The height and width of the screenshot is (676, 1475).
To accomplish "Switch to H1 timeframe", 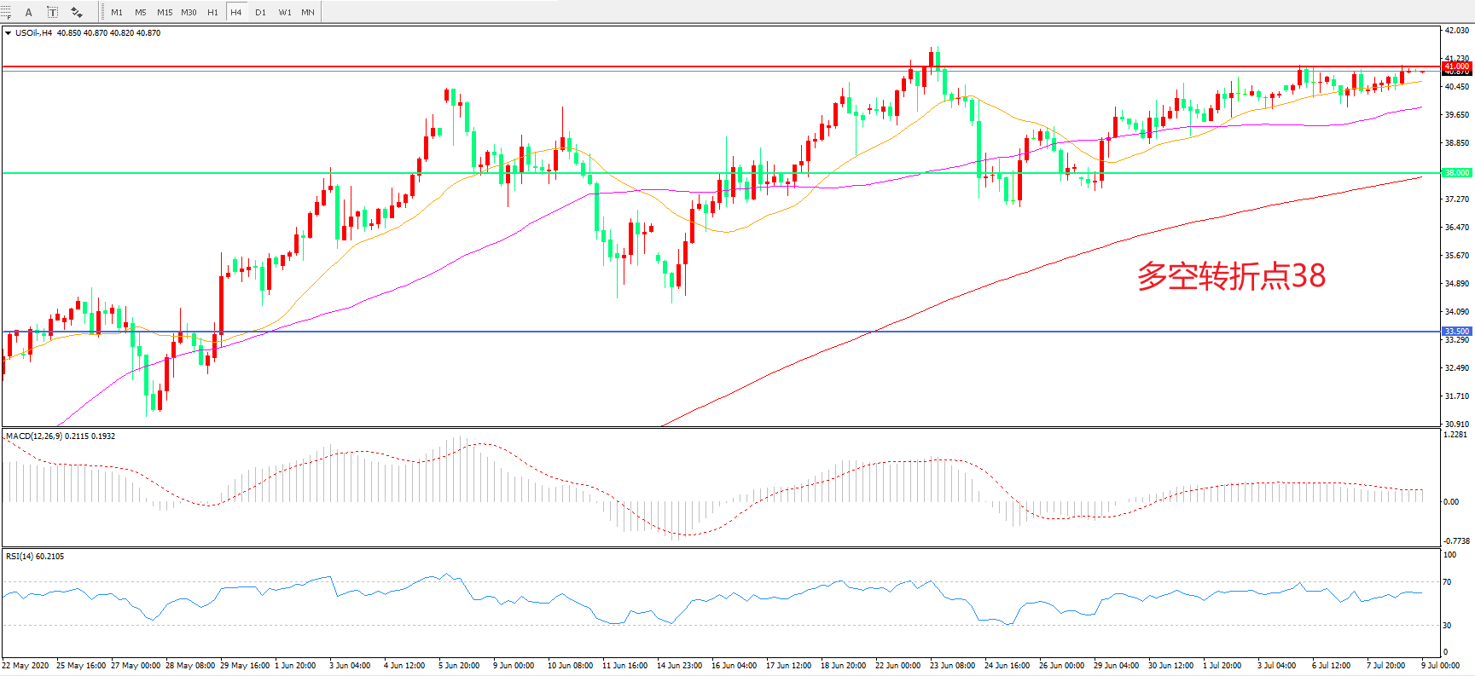I will point(212,12).
